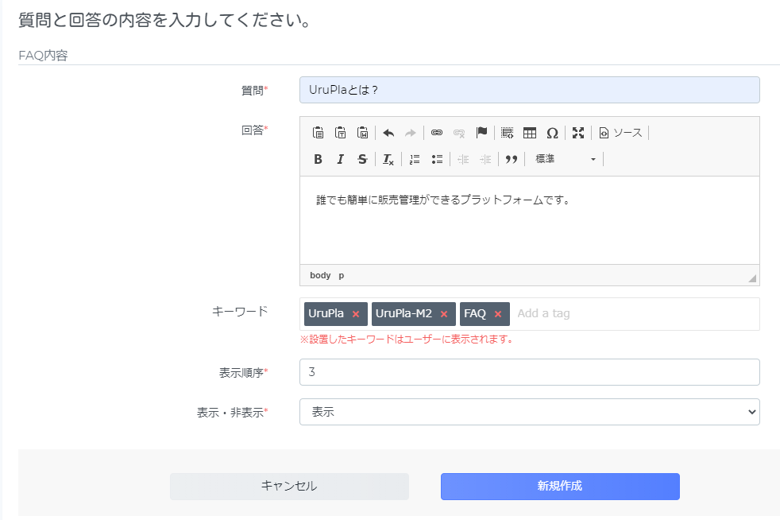This screenshot has height=520, width=780.
Task: Switch to ソース source view
Action: coord(621,133)
